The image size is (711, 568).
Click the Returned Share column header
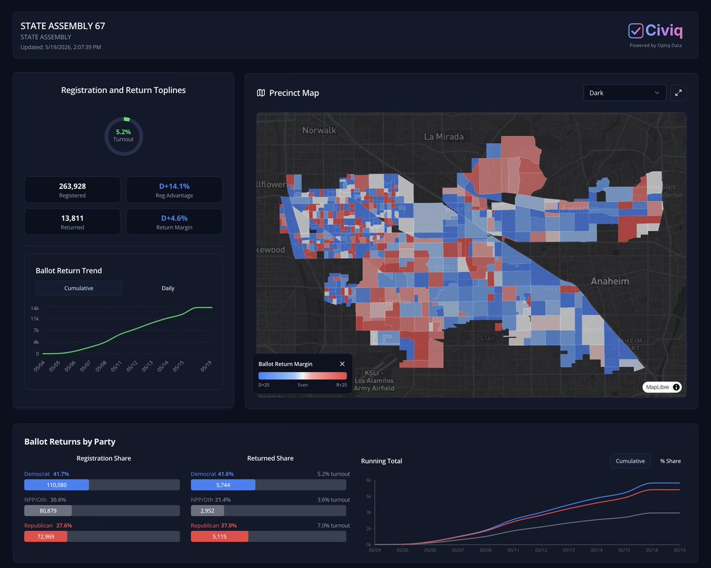pyautogui.click(x=270, y=458)
